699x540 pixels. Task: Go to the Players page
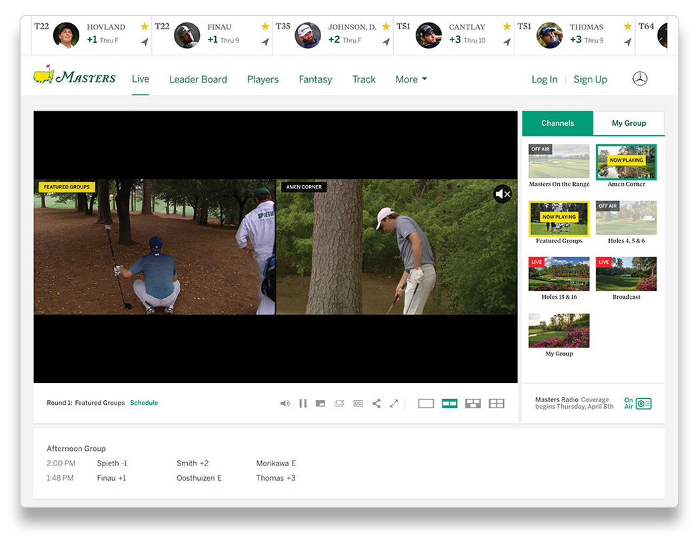263,79
